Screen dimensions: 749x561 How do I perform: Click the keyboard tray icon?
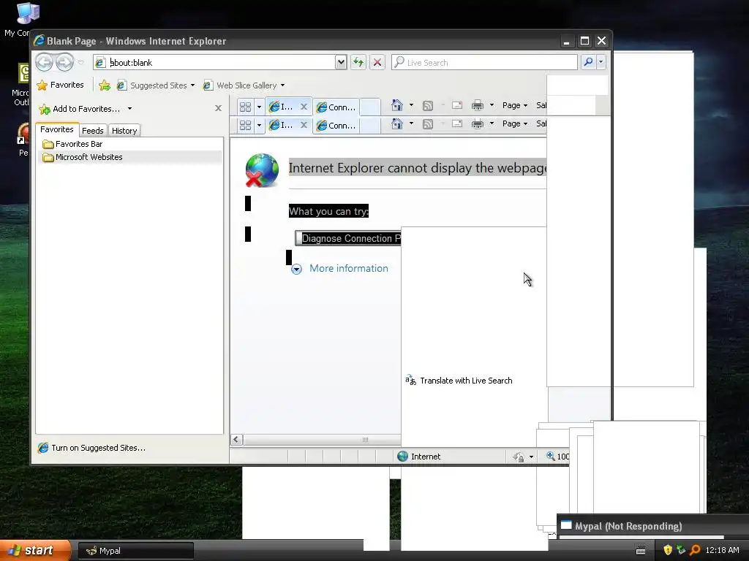641,551
